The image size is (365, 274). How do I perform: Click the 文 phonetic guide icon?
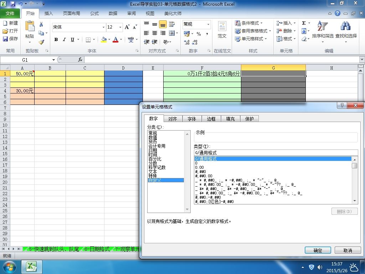coord(131,40)
